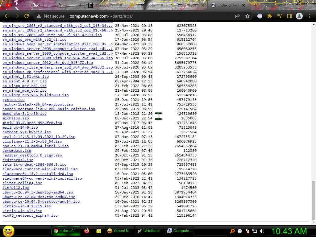The image size is (316, 237).
Task: Open the media control playlist icon
Action: 279,16
